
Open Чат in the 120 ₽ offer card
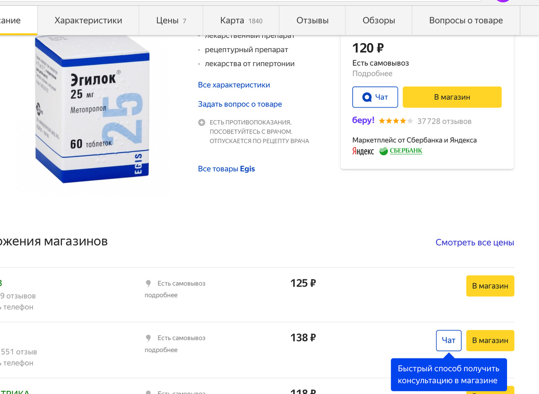[x=375, y=97]
